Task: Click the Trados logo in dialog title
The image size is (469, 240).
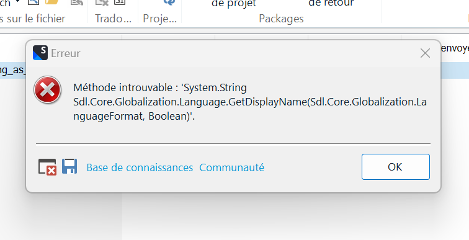Action: 40,53
